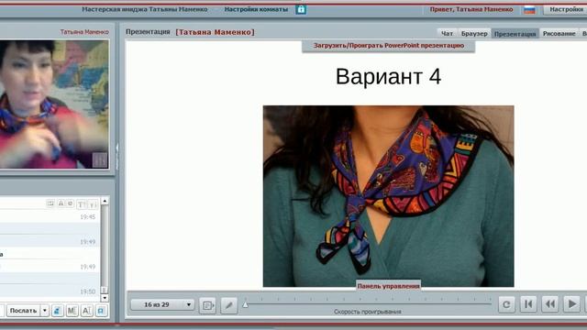Click the Вариант 4 slide heading
The height and width of the screenshot is (330, 587).
click(x=388, y=76)
